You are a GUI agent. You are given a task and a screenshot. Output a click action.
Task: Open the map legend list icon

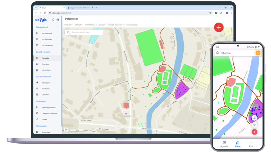[66, 130]
